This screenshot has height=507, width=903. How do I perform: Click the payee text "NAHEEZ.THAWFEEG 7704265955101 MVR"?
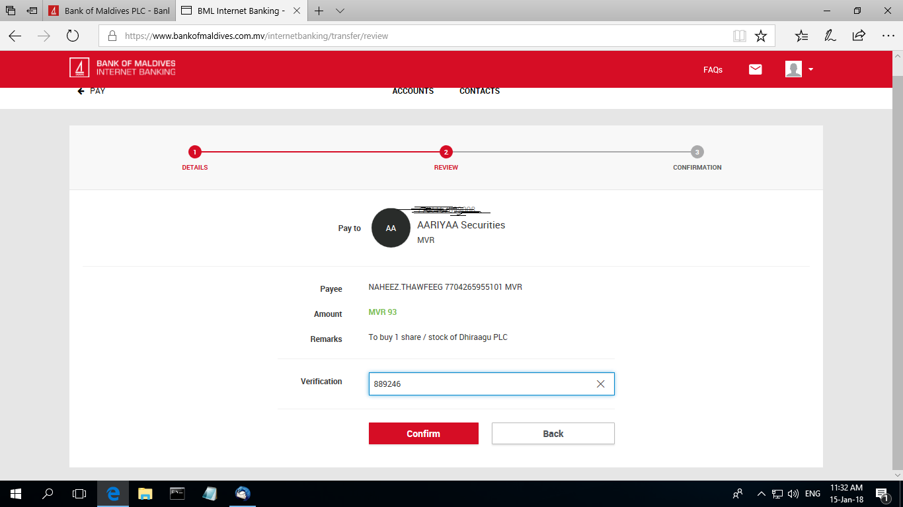[446, 287]
